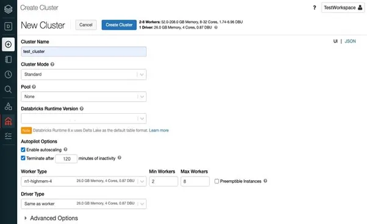Click the Autopilot Options heading text
Viewport: 367px width, 224px height.
[39, 141]
